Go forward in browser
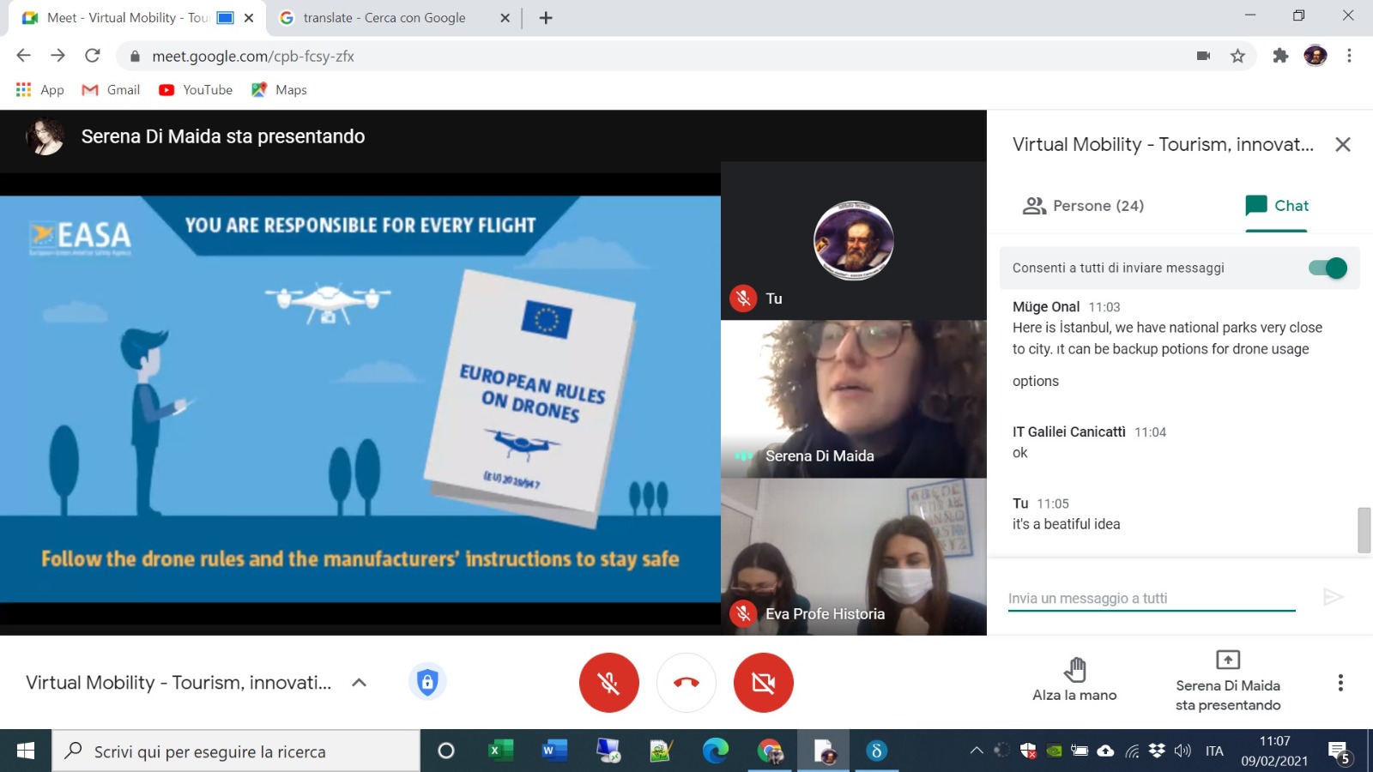 57,56
